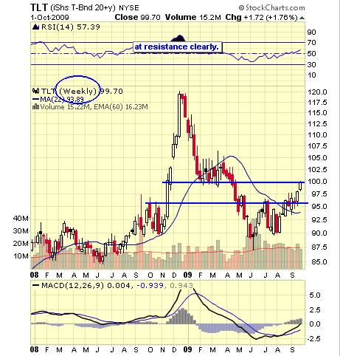
Task: Click the MACD(12,26,9) indicator label
Action: (73, 286)
